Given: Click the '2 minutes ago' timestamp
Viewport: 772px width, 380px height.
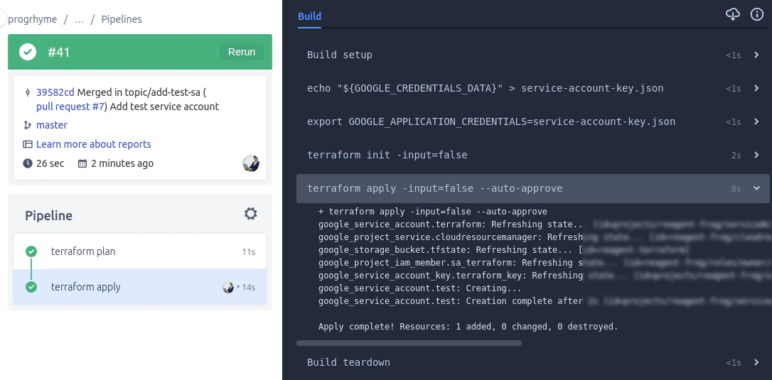Looking at the screenshot, I should [x=122, y=163].
